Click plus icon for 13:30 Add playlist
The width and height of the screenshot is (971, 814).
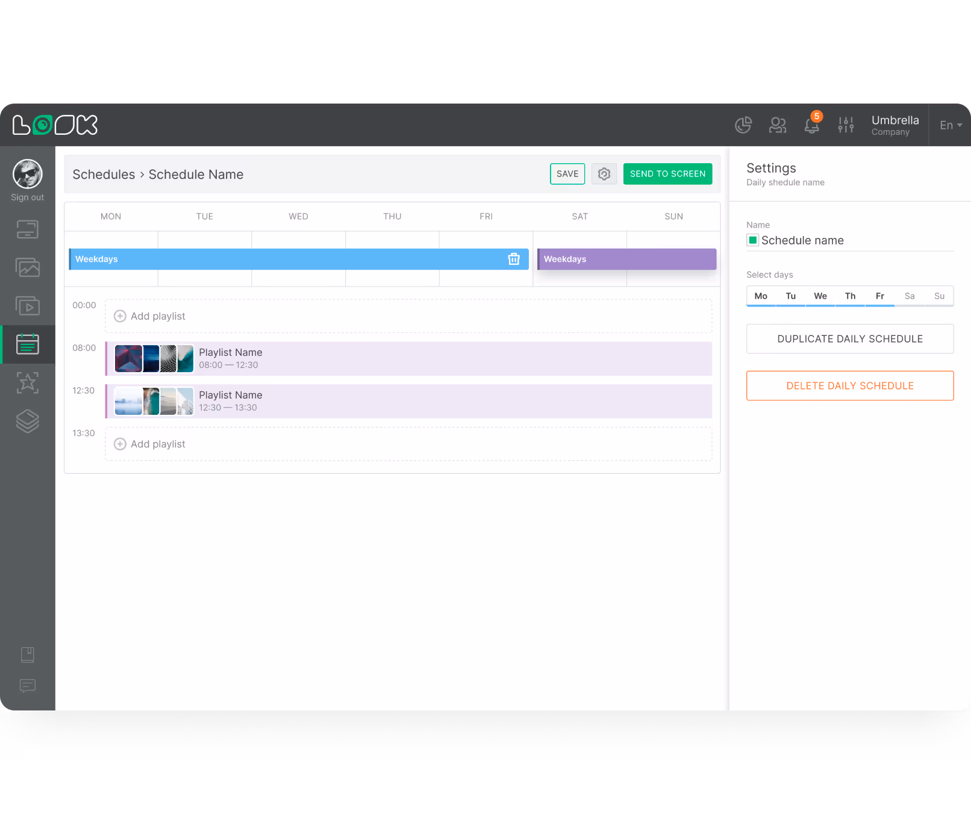click(x=120, y=444)
